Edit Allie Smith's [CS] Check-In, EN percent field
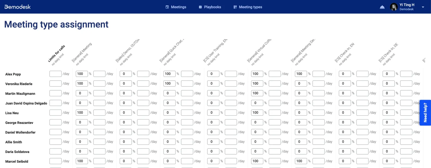The image size is (431, 168). pos(345,142)
